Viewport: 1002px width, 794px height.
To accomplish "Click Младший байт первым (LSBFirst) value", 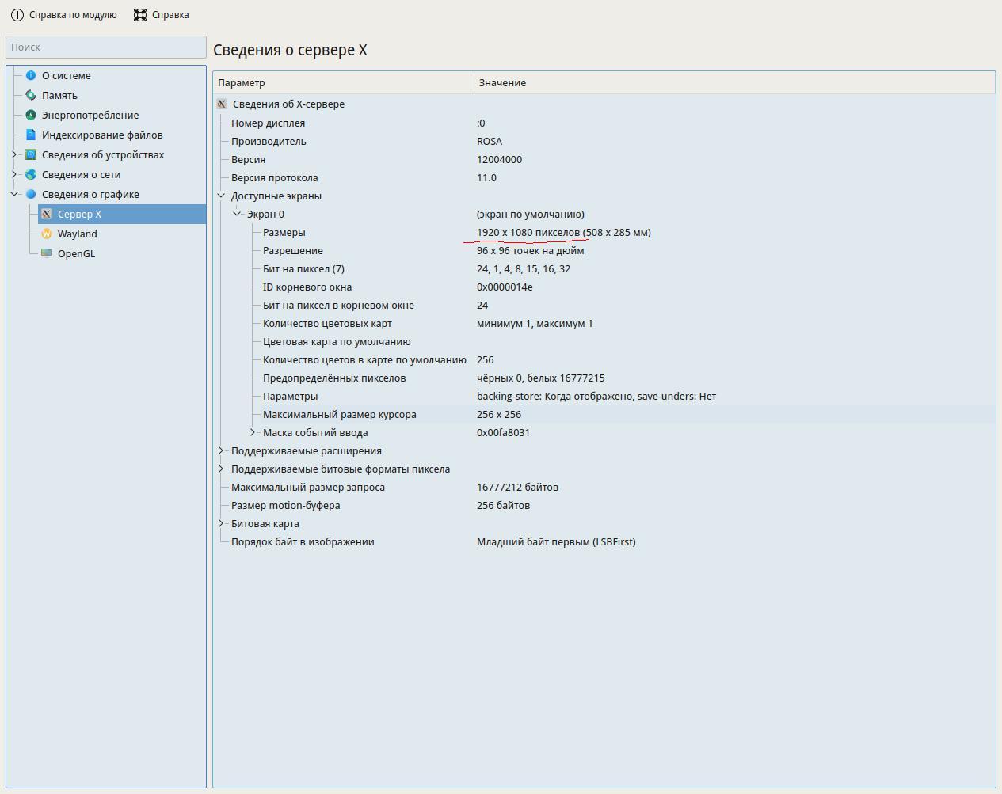I will click(556, 541).
